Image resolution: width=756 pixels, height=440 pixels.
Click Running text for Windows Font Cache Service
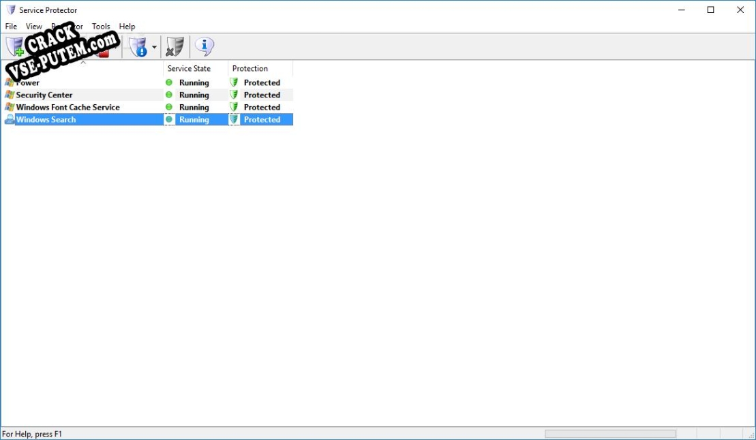pyautogui.click(x=194, y=108)
